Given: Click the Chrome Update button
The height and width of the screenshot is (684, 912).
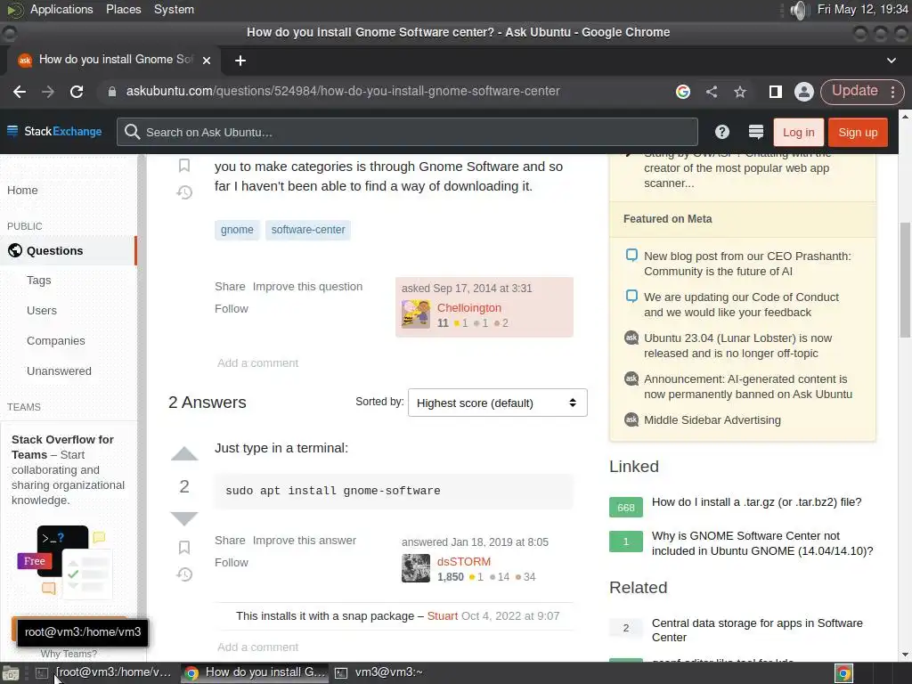Looking at the screenshot, I should click(854, 92).
